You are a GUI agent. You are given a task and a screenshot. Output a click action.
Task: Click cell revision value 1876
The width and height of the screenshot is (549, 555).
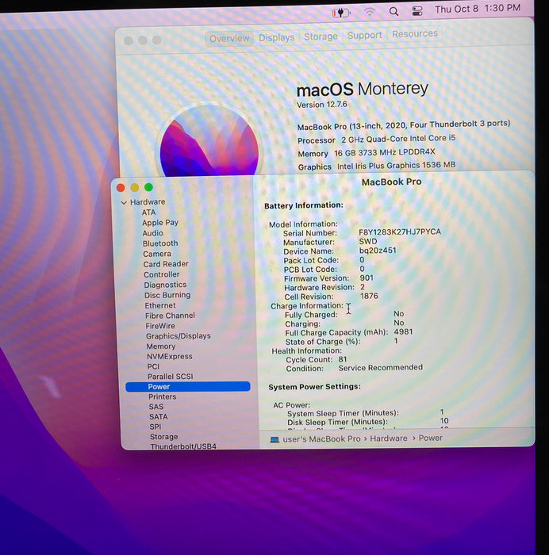(369, 296)
